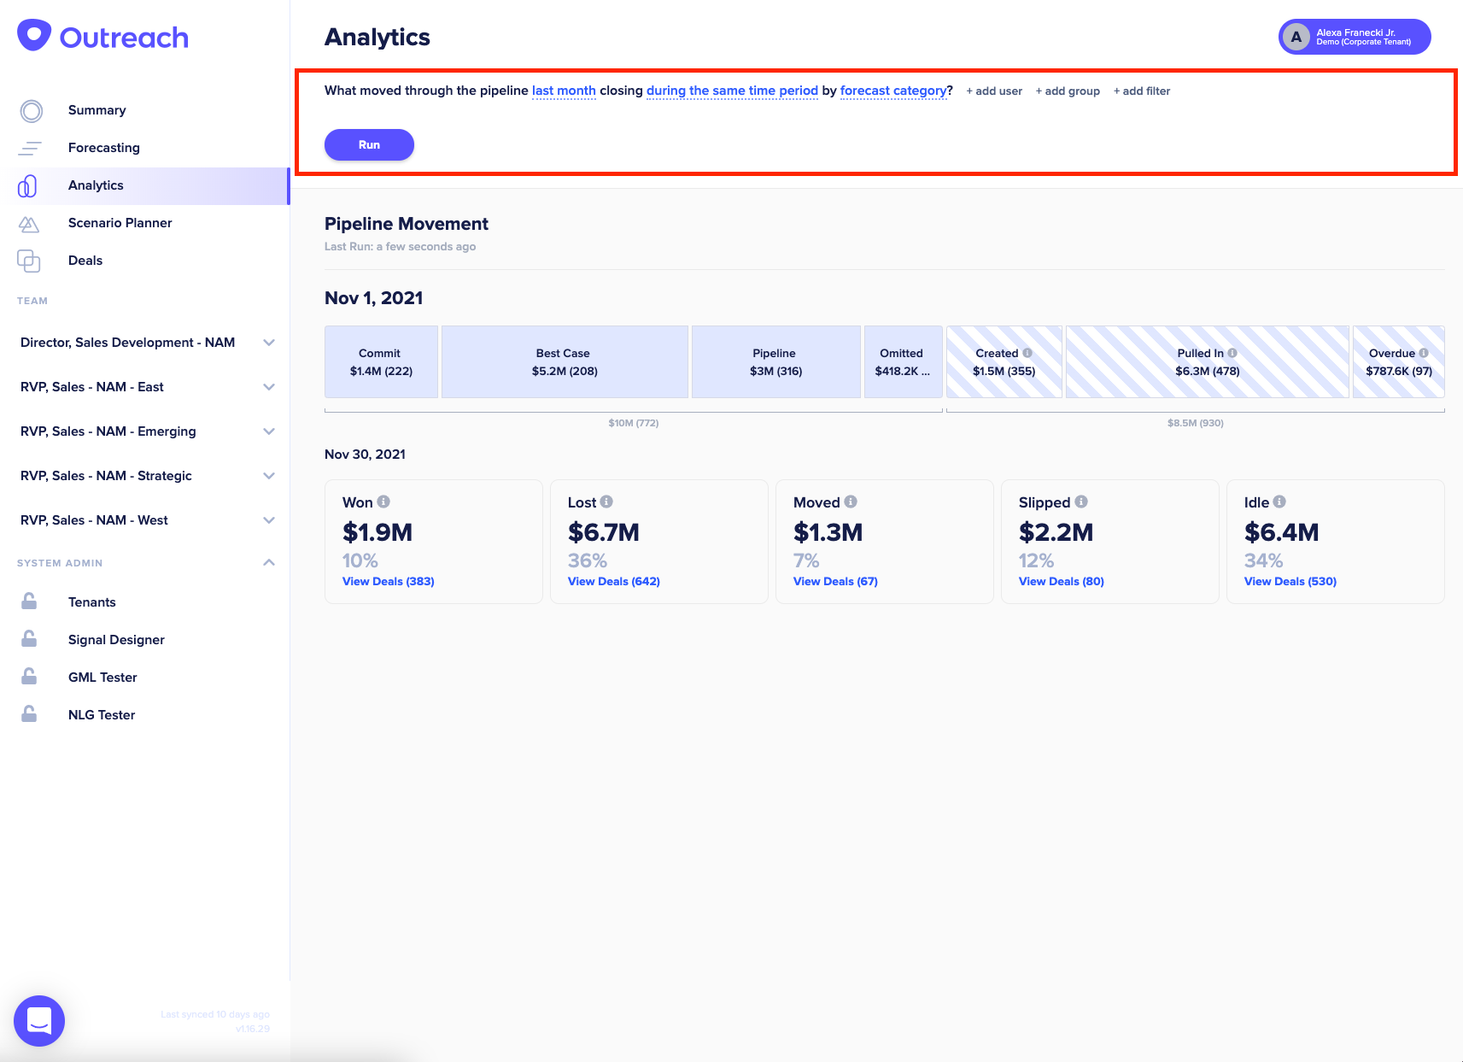The width and height of the screenshot is (1463, 1062).
Task: Change the 'last month' time period
Action: [564, 91]
